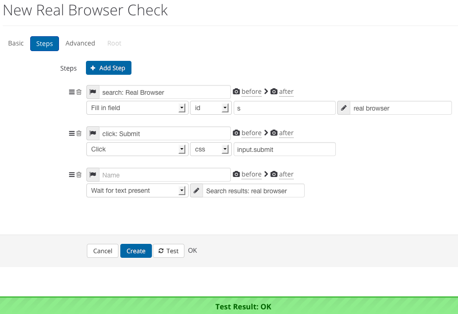Switch to the Basic tab

pyautogui.click(x=16, y=43)
